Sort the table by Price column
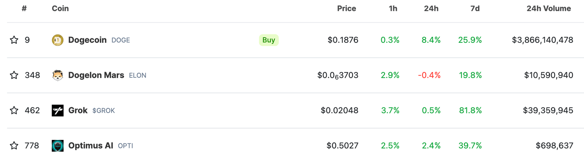The width and height of the screenshot is (584, 163). click(x=346, y=8)
